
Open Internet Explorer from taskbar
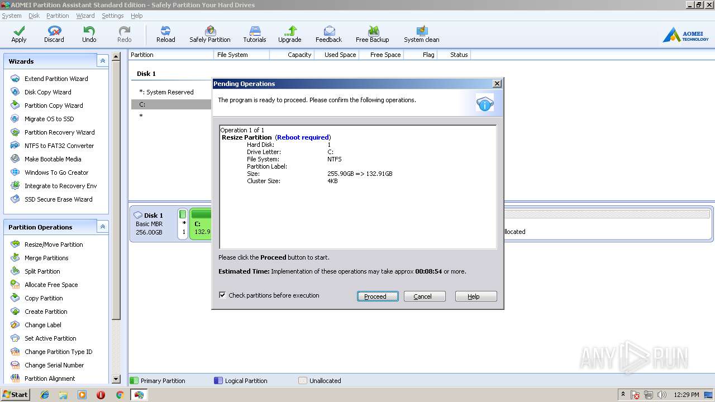(x=45, y=395)
